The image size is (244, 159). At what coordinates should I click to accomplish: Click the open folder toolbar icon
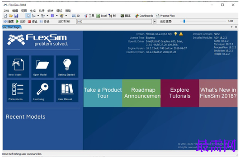pos(11,16)
